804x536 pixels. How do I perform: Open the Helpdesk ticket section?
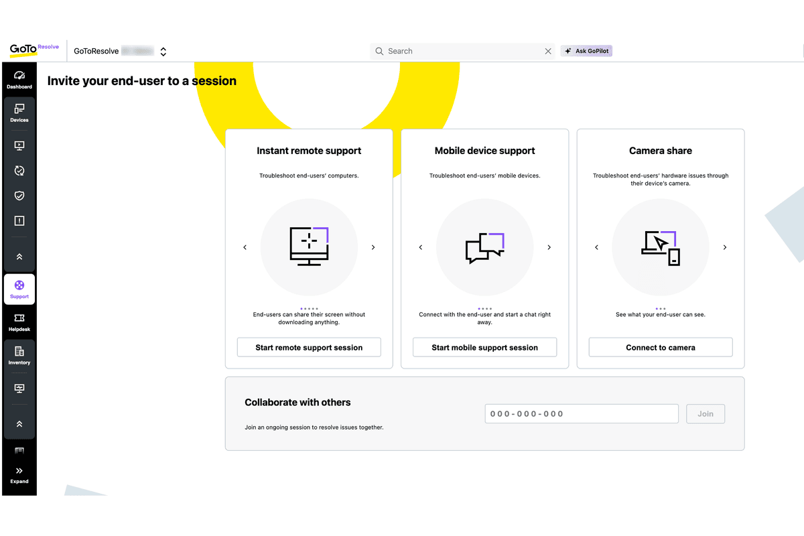(19, 322)
